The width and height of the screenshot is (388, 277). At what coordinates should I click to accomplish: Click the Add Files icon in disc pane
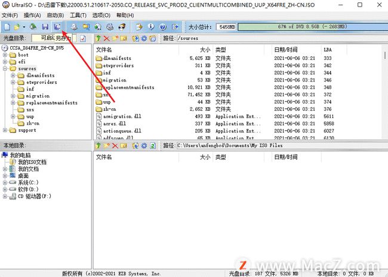pos(136,38)
